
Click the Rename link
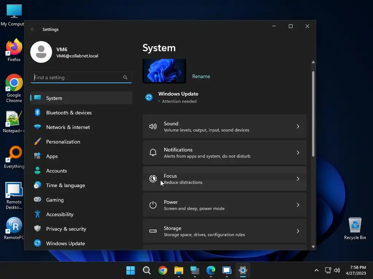pos(201,76)
